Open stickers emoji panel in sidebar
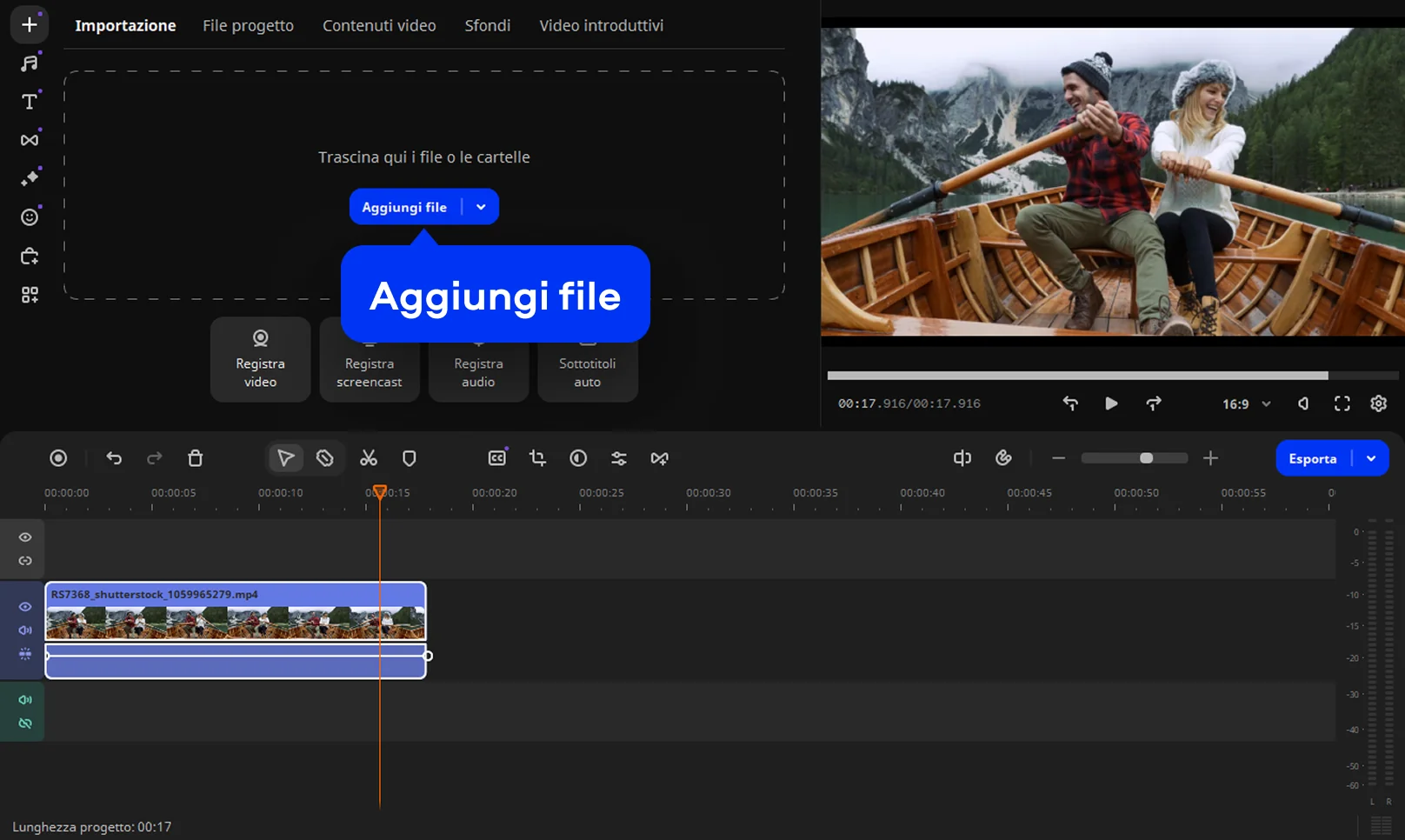1405x840 pixels. (x=30, y=217)
